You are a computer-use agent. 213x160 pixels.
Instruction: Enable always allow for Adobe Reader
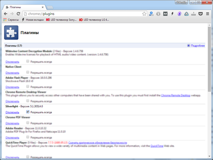tap(28, 137)
